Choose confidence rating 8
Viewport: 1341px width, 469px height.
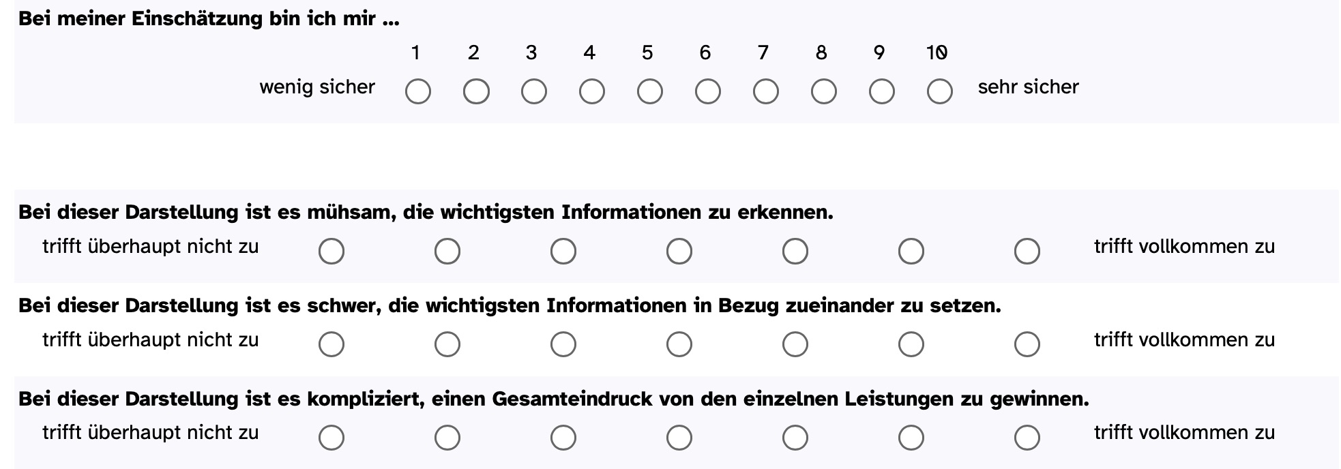(823, 91)
